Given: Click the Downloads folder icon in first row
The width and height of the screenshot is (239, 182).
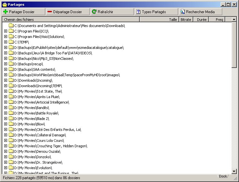Looking at the screenshot, I should pyautogui.click(x=11, y=25).
